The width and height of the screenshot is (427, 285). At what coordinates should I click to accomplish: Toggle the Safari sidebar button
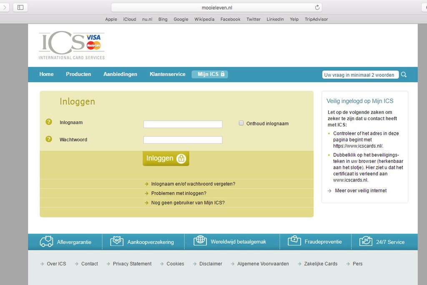pyautogui.click(x=20, y=8)
